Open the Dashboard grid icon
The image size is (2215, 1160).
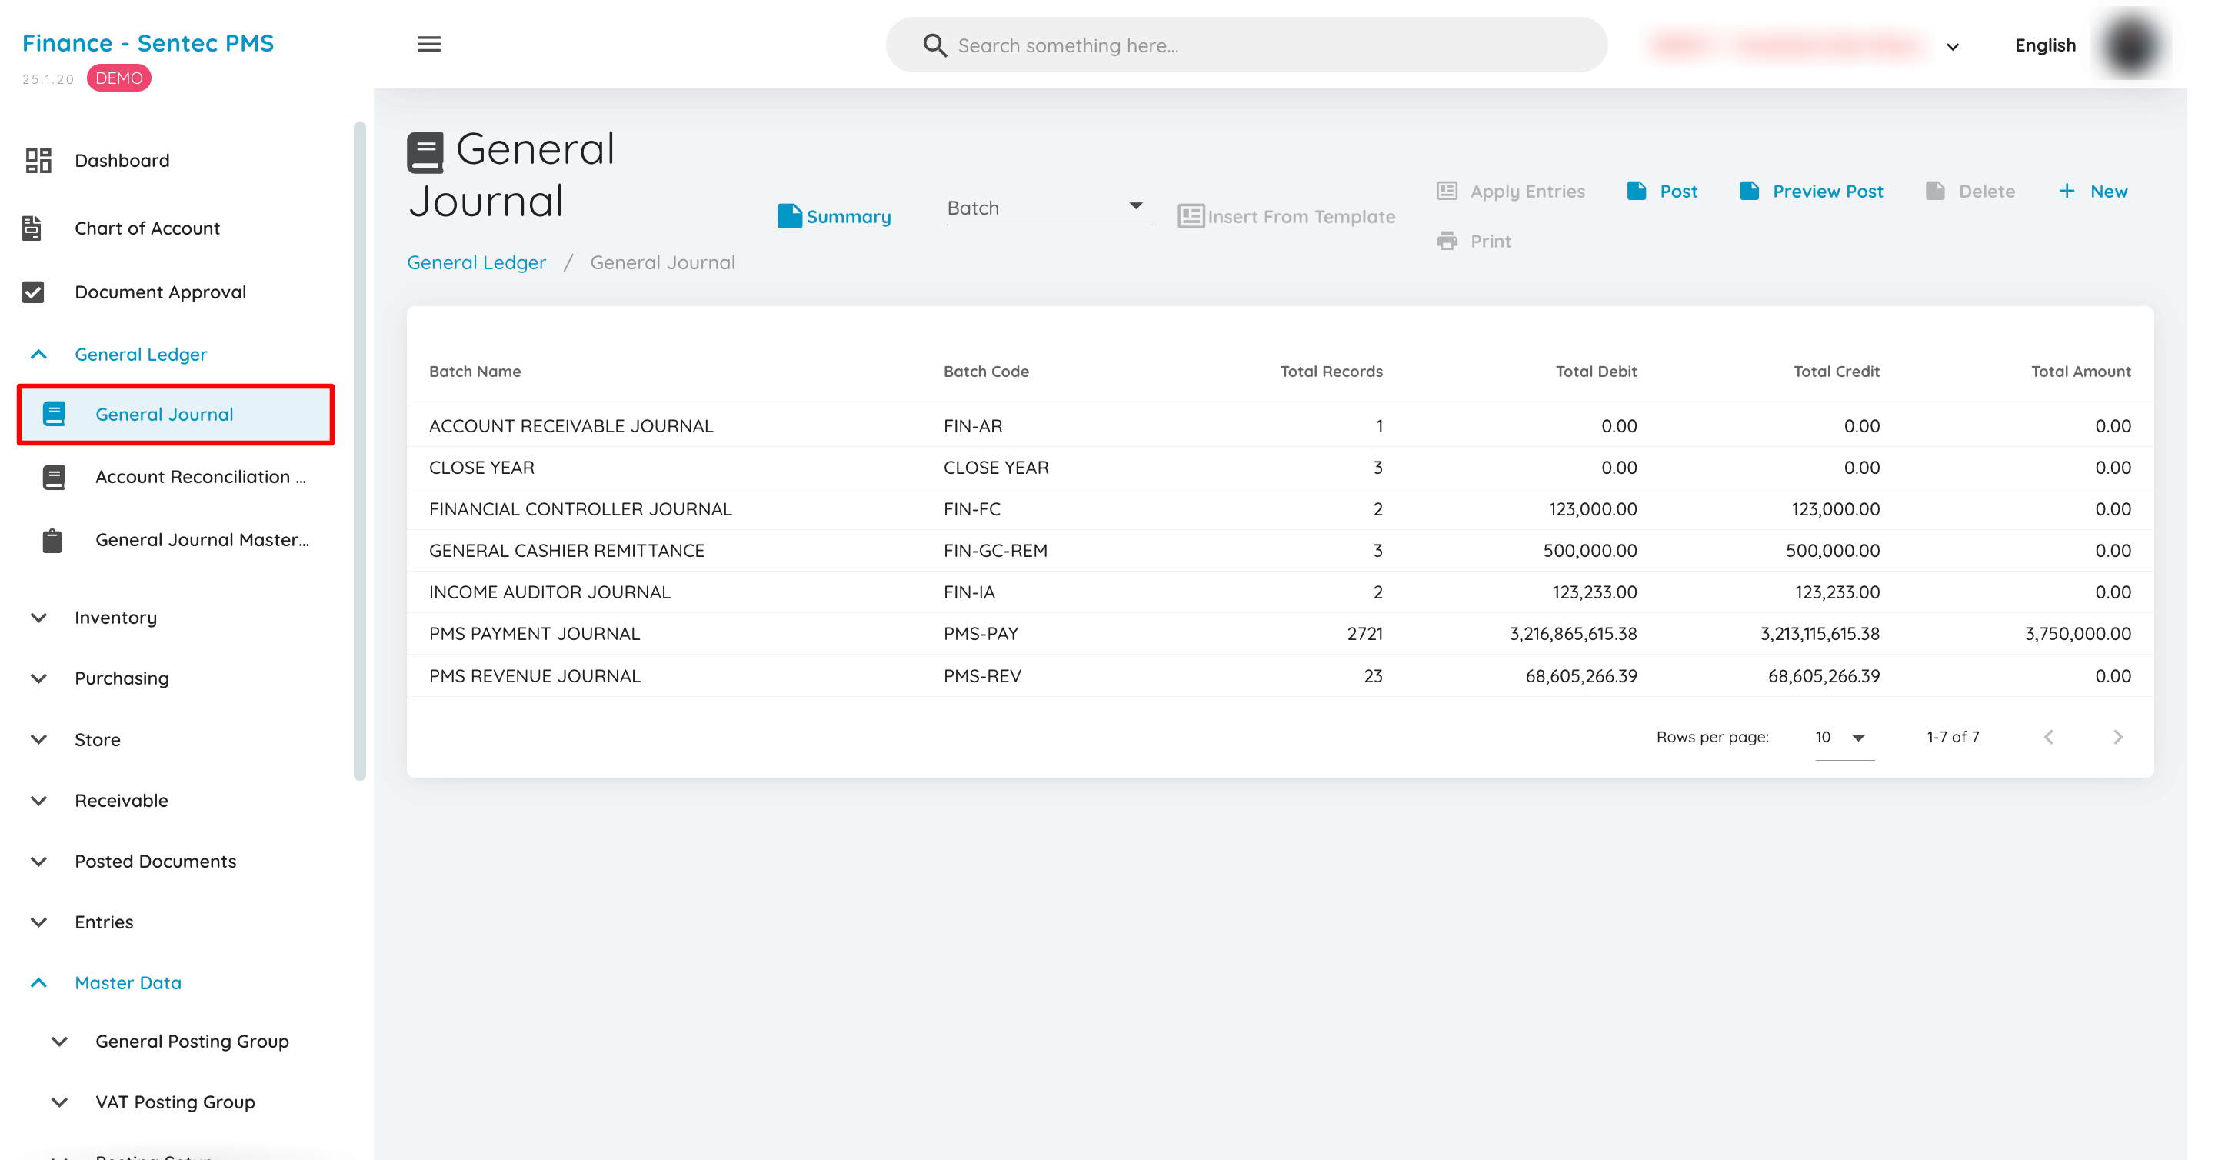[38, 160]
